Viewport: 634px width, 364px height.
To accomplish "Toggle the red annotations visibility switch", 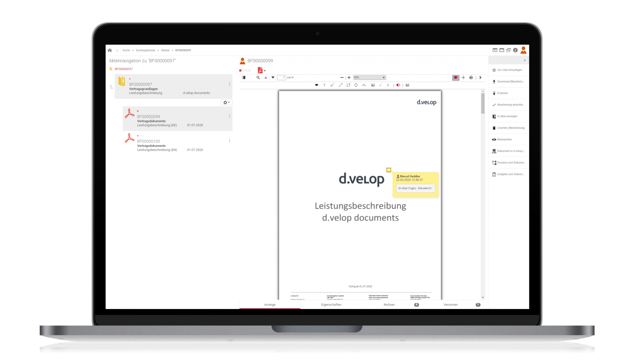I will tap(398, 85).
